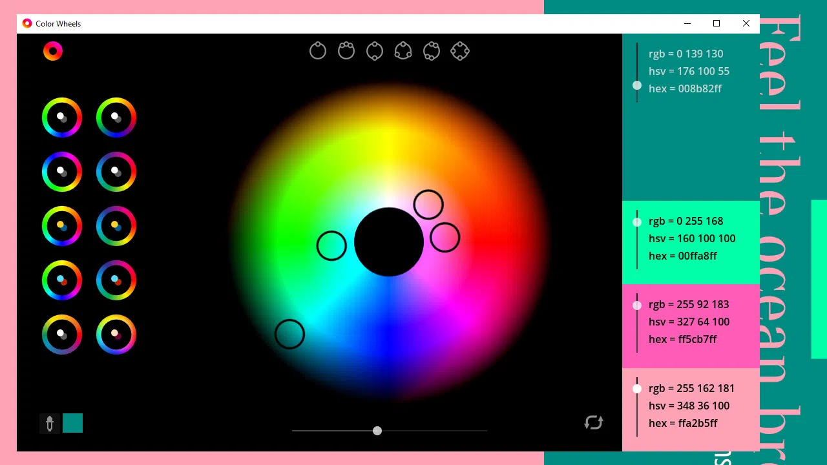The width and height of the screenshot is (827, 465).
Task: Click the text "hsv = 327 64 100"
Action: click(689, 322)
